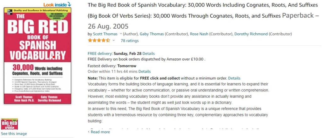Expand the description with Read more

click(x=100, y=132)
